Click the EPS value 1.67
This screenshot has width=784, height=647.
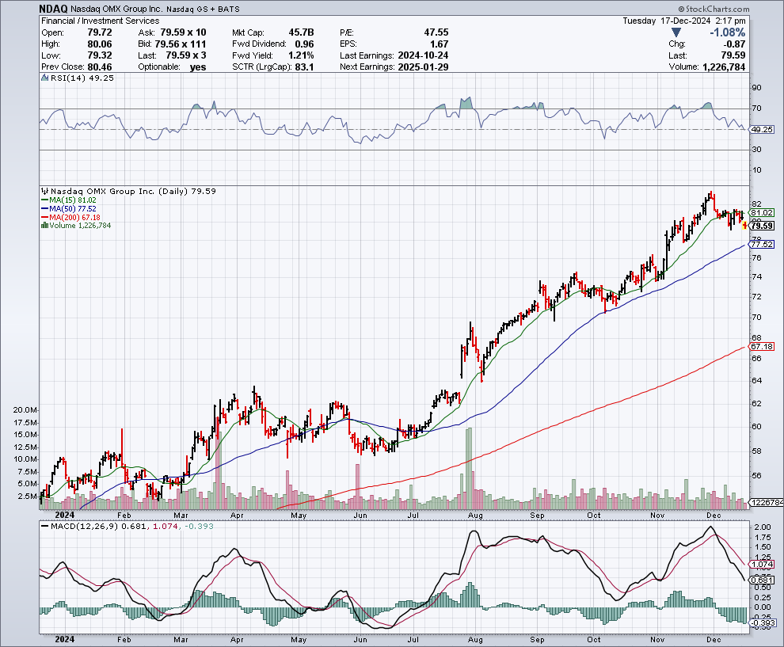(x=439, y=44)
